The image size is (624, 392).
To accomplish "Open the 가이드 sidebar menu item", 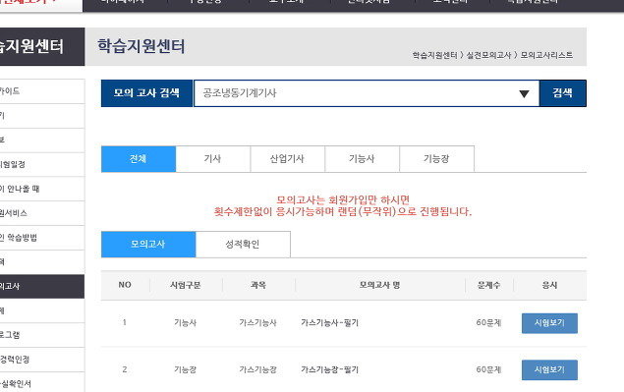I will (42, 91).
